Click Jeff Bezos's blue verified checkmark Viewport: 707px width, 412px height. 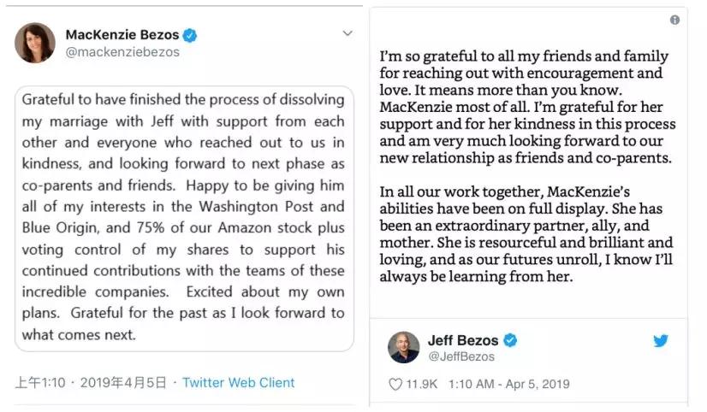(x=510, y=340)
